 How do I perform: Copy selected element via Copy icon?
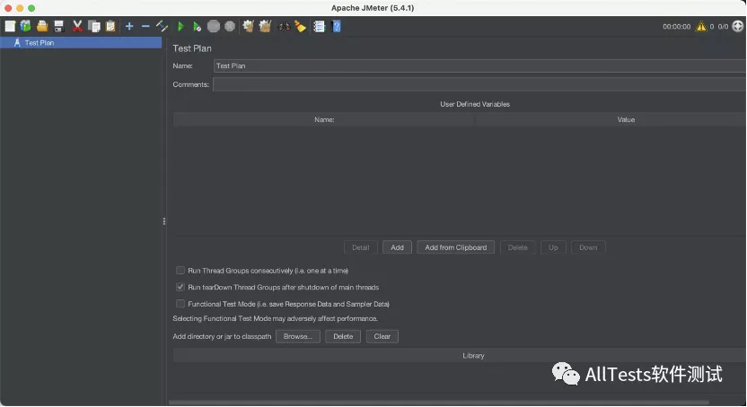94,26
